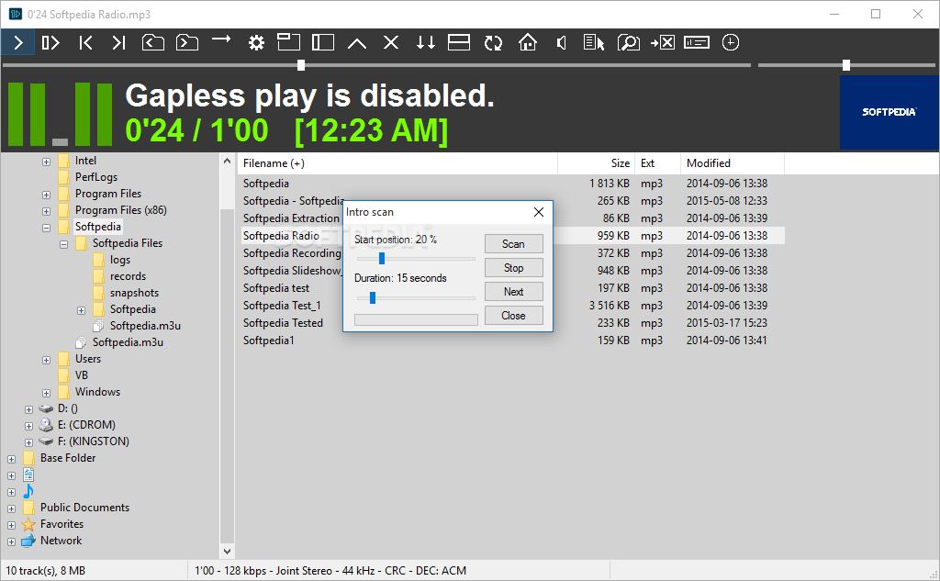The height and width of the screenshot is (581, 940).
Task: Click the pause/step play toolbar icon
Action: 51,42
